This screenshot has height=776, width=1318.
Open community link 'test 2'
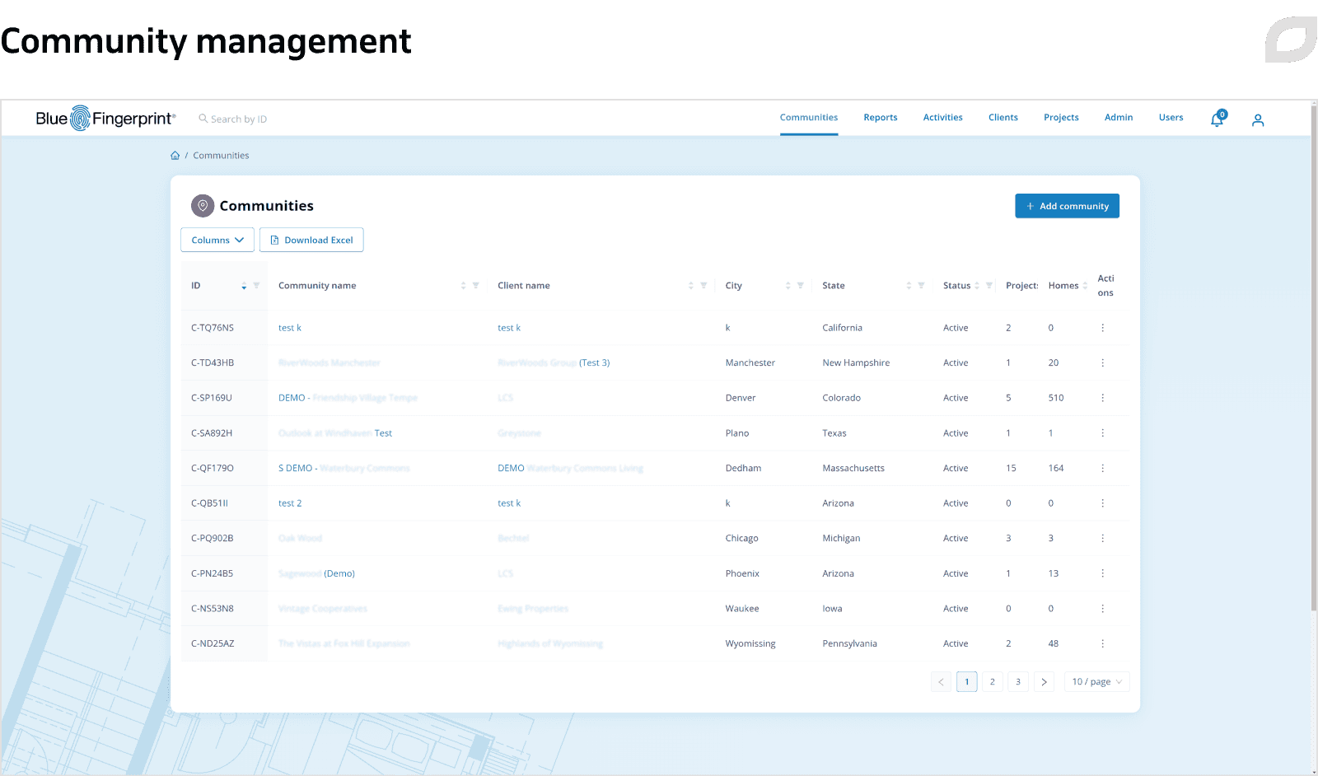(x=290, y=503)
